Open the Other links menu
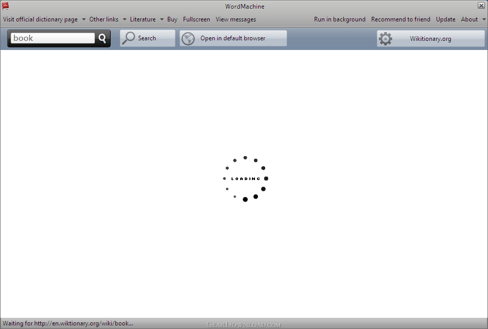This screenshot has width=488, height=329. pos(104,19)
